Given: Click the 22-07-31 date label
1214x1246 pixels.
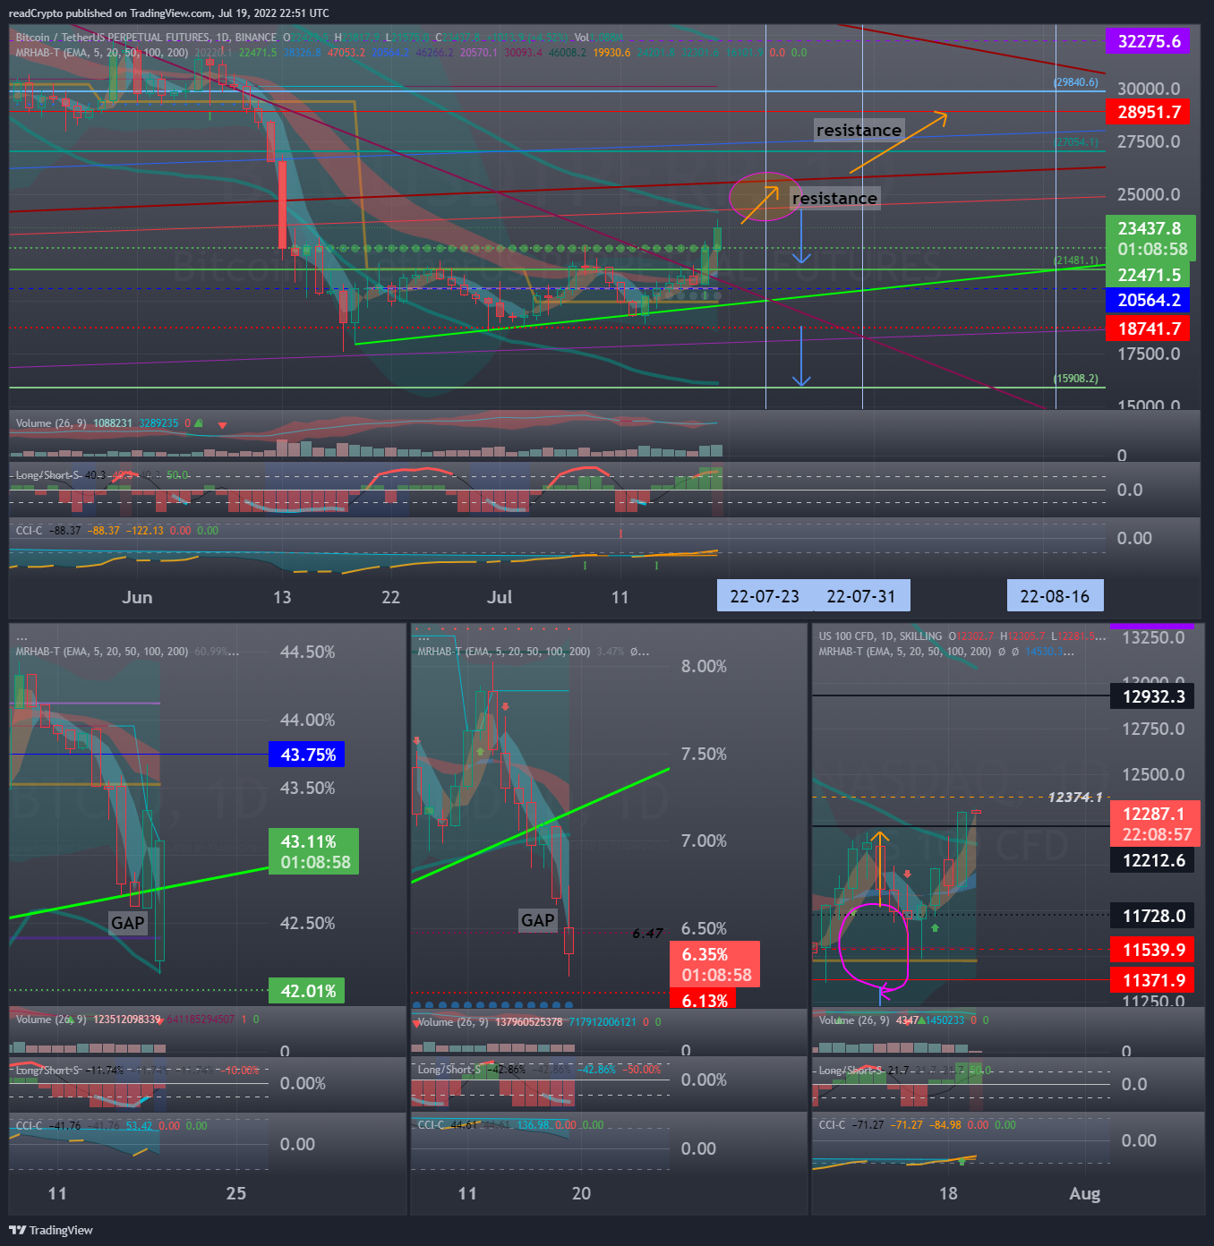Looking at the screenshot, I should tap(861, 596).
